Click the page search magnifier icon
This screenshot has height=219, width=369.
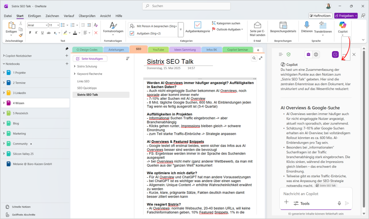[254, 58]
